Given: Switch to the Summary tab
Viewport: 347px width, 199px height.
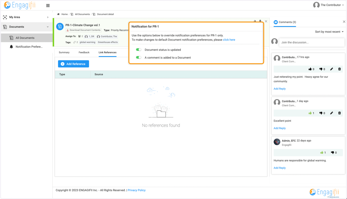Looking at the screenshot, I should pyautogui.click(x=64, y=52).
